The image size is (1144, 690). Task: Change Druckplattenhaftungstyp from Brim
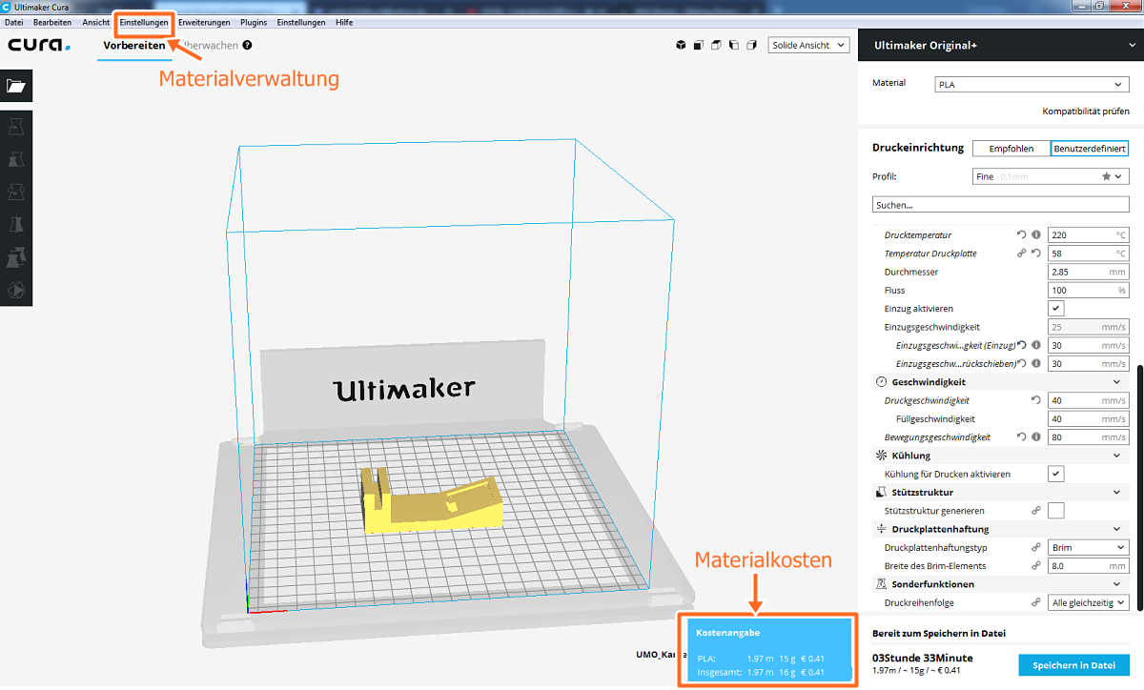click(x=1088, y=547)
